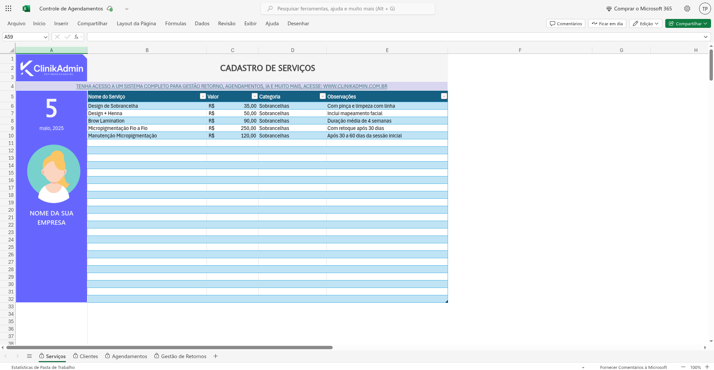Expand the formula bar chevron
The image size is (714, 370).
(x=705, y=37)
